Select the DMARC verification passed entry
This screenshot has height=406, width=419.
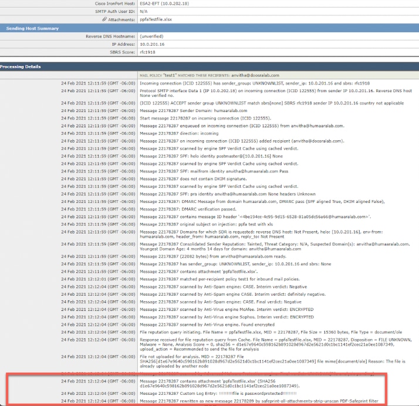point(188,209)
